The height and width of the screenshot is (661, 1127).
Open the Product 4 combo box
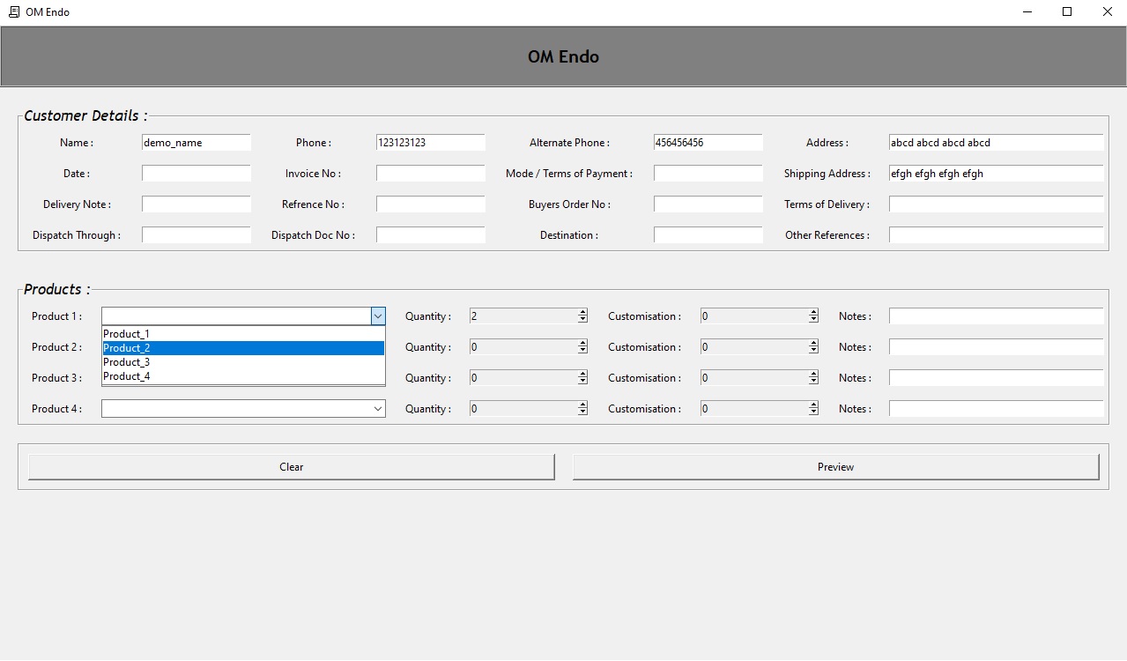pos(378,409)
